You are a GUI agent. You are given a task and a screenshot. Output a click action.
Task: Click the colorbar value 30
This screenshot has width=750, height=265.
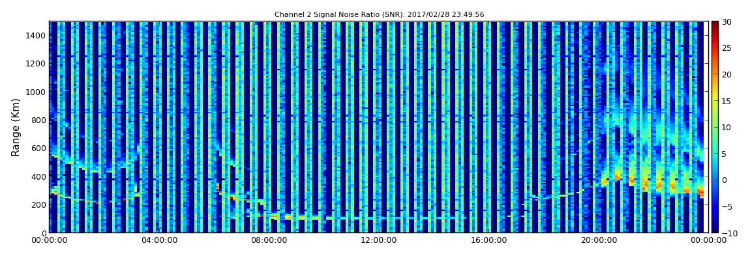[727, 22]
